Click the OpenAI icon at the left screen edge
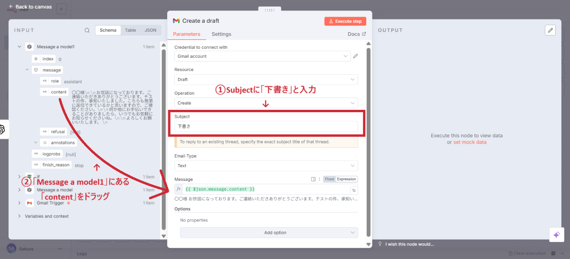The image size is (570, 259). [x=2, y=129]
